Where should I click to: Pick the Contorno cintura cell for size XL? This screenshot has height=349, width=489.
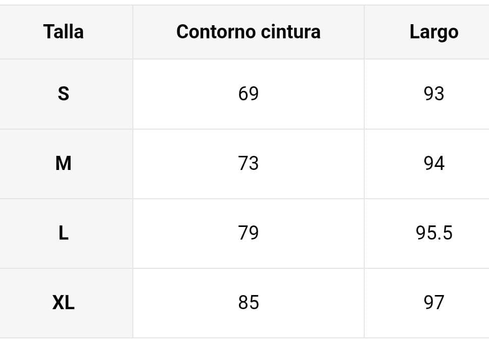[248, 303]
